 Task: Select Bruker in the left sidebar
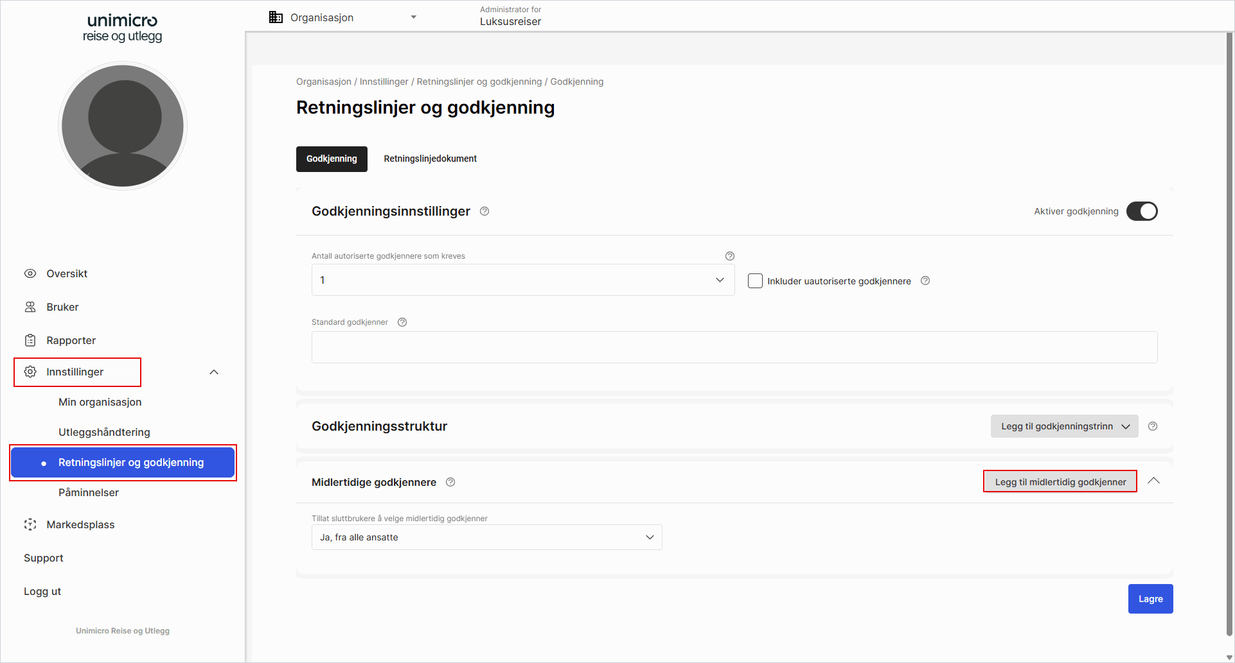[62, 307]
